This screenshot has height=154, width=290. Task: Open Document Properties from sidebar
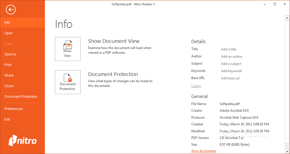pyautogui.click(x=22, y=97)
